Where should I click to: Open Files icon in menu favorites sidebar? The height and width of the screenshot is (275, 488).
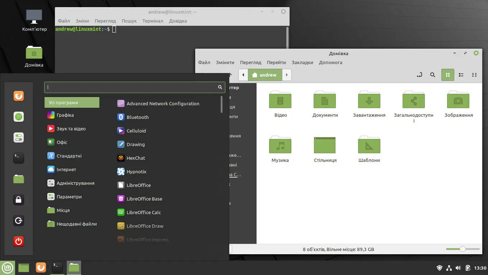[19, 179]
